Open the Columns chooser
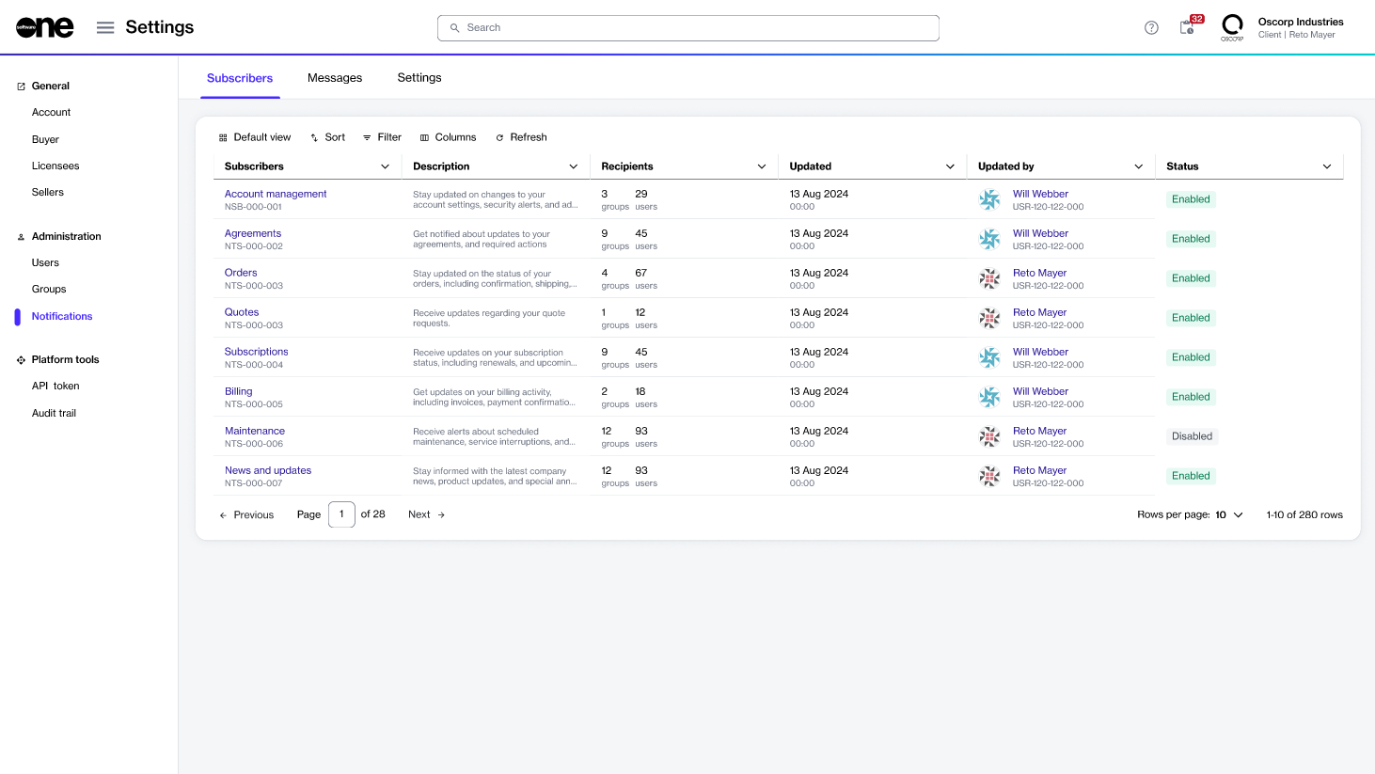This screenshot has width=1375, height=774. [x=448, y=137]
